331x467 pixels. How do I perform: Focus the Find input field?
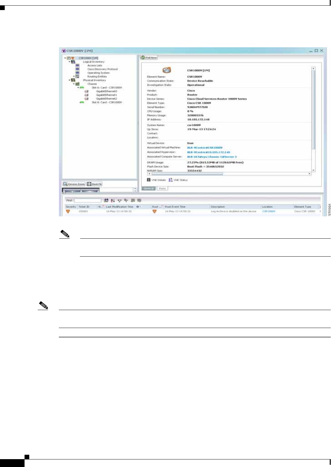click(87, 200)
